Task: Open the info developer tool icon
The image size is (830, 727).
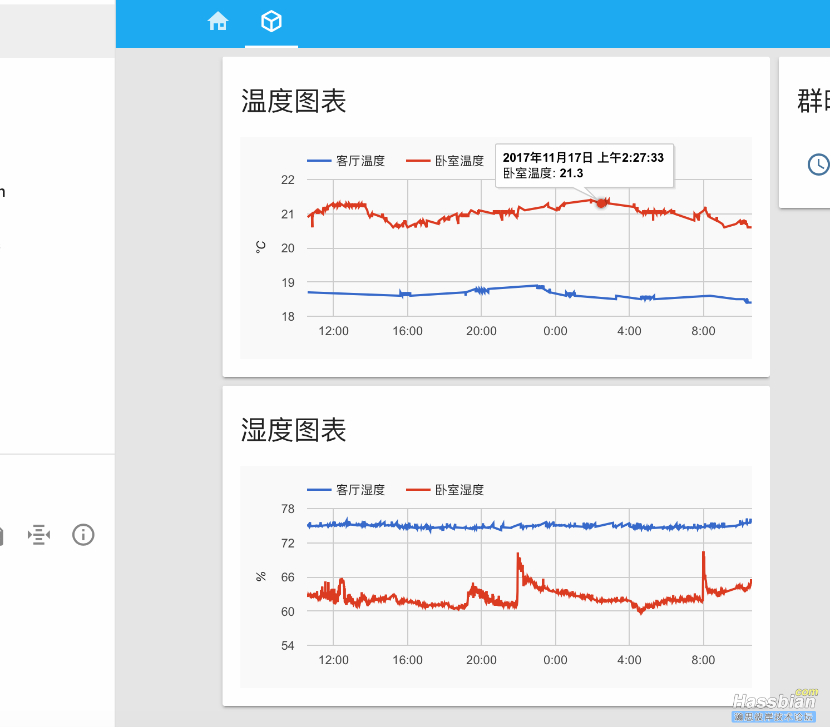Action: [x=83, y=535]
